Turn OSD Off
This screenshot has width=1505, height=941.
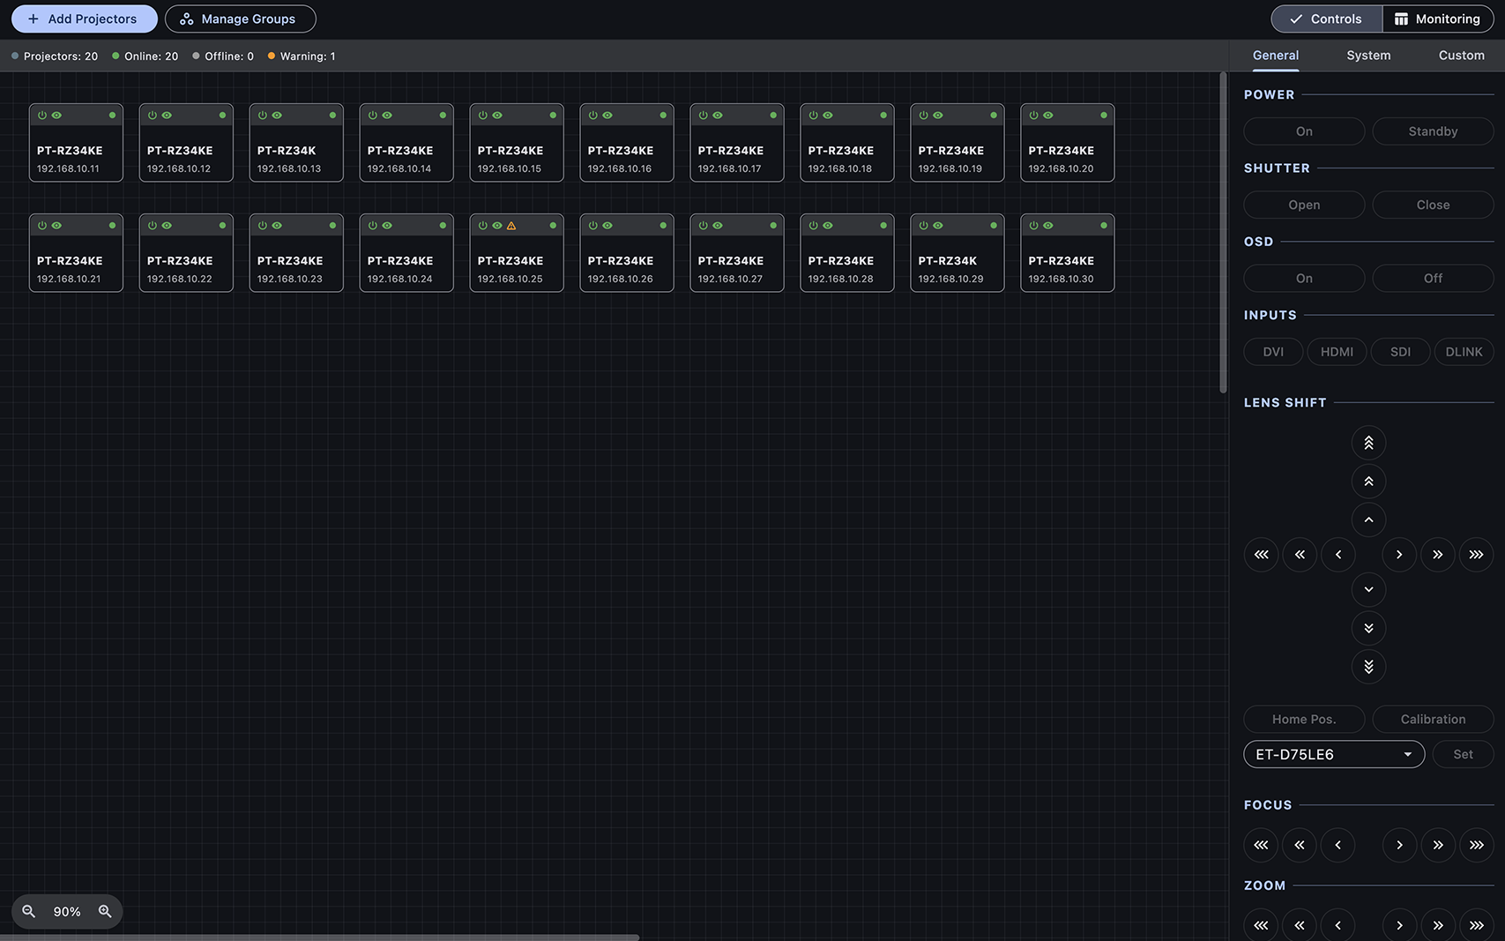tap(1433, 278)
